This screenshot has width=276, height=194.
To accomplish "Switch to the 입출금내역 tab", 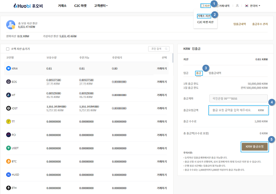I will (x=215, y=73).
